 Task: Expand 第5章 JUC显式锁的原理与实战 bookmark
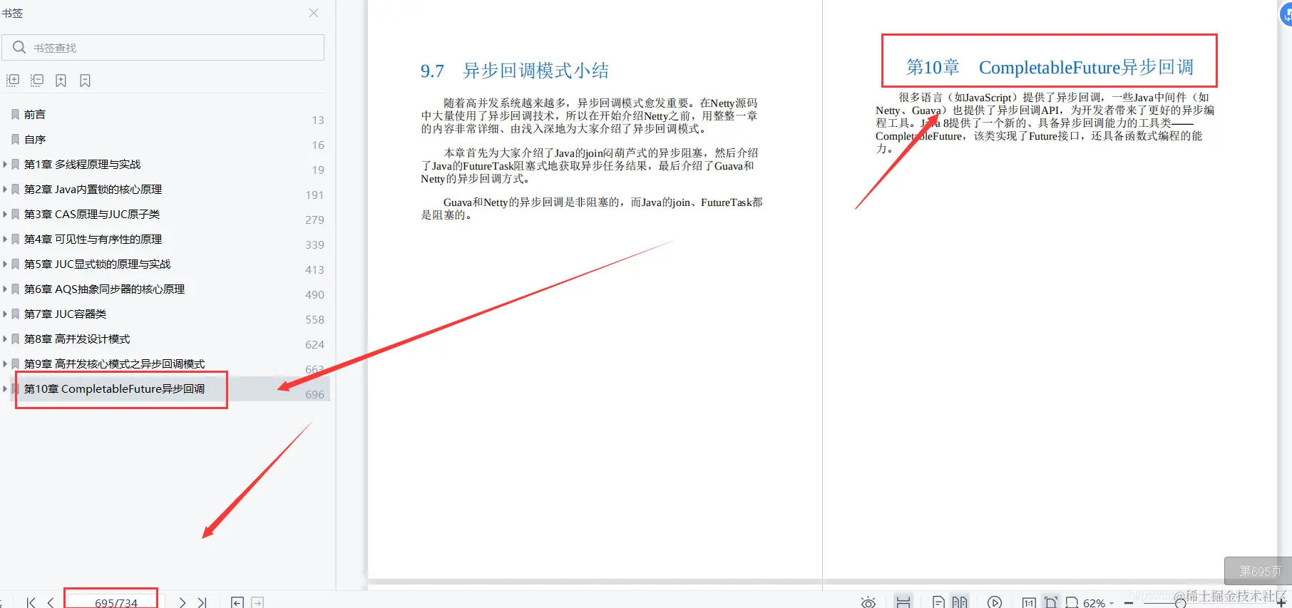tap(5, 264)
